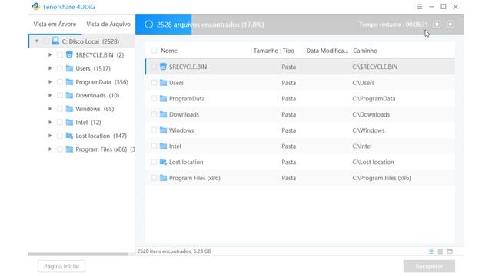Switch to Vista em Árvore tab
The image size is (492, 276).
click(x=55, y=24)
